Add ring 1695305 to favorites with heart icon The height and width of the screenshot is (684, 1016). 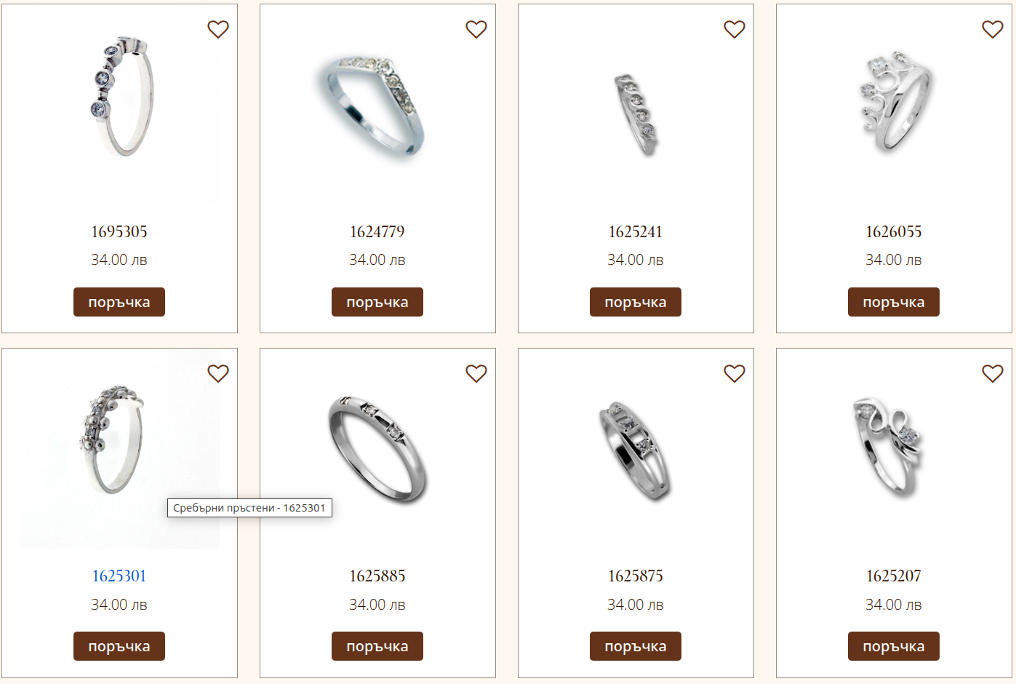[x=218, y=29]
